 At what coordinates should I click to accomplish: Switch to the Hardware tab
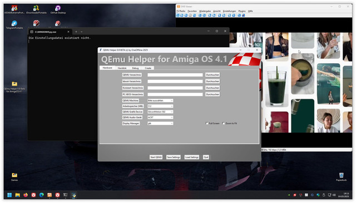click(107, 68)
